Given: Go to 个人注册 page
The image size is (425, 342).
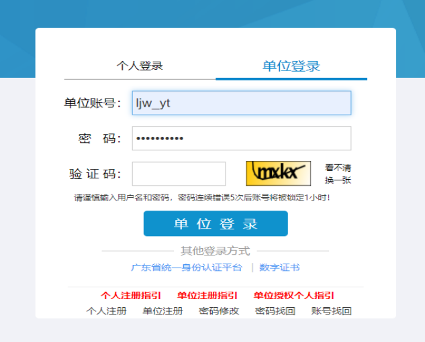Looking at the screenshot, I should [x=107, y=311].
